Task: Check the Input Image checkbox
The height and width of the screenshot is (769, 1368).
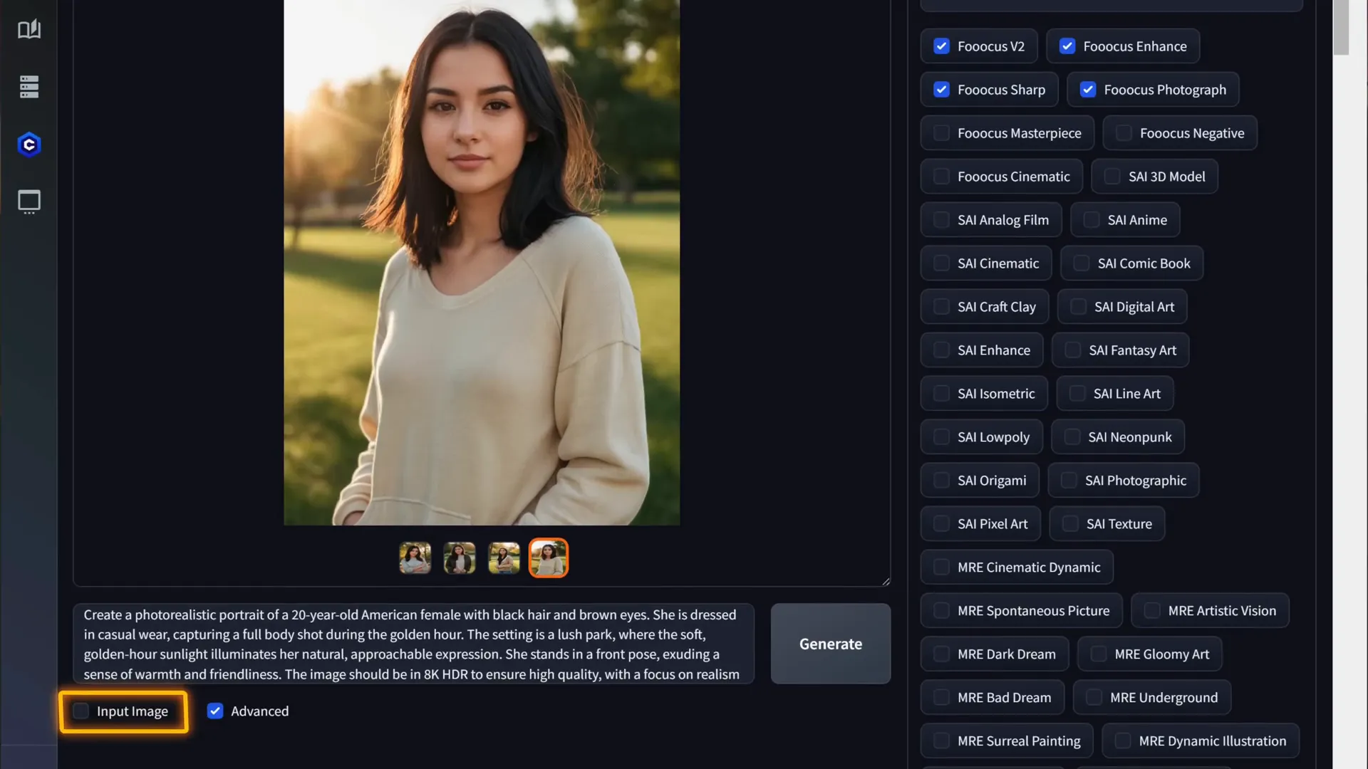Action: (81, 711)
